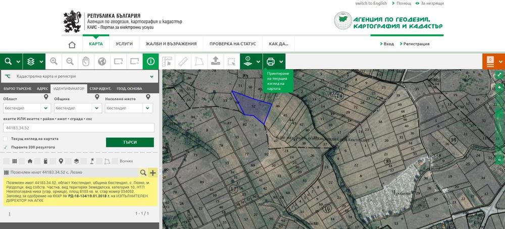Select the dashed rectangle selection tool
Screen dimensions: 505x229
coord(231,62)
